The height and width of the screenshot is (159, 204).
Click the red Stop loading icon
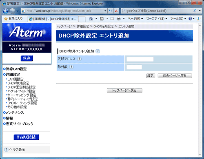click(x=116, y=11)
